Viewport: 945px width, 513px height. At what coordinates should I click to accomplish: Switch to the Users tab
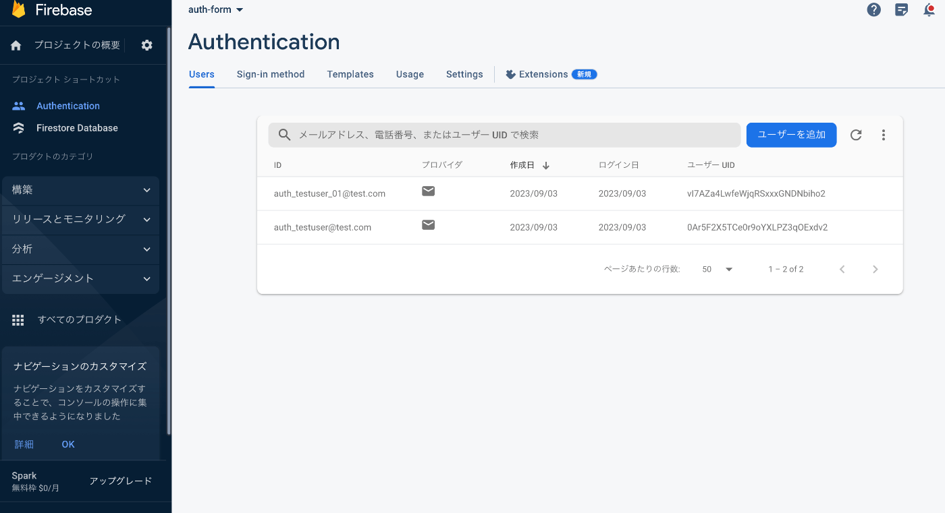coord(202,74)
